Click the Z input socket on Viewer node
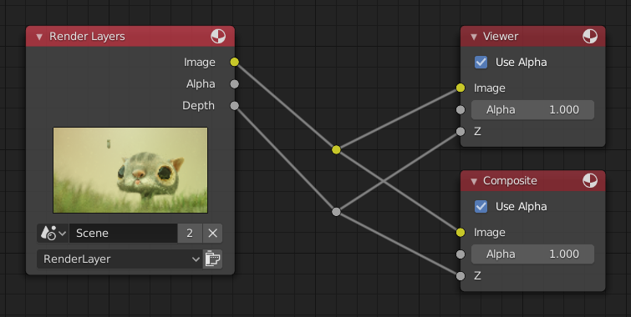631x317 pixels. point(461,131)
